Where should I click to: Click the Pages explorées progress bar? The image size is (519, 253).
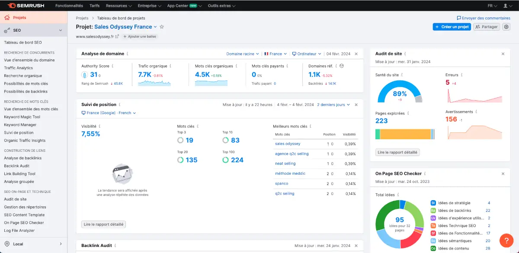click(404, 135)
